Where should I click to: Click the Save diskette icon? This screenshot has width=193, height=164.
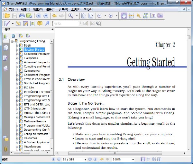[x=14, y=16]
